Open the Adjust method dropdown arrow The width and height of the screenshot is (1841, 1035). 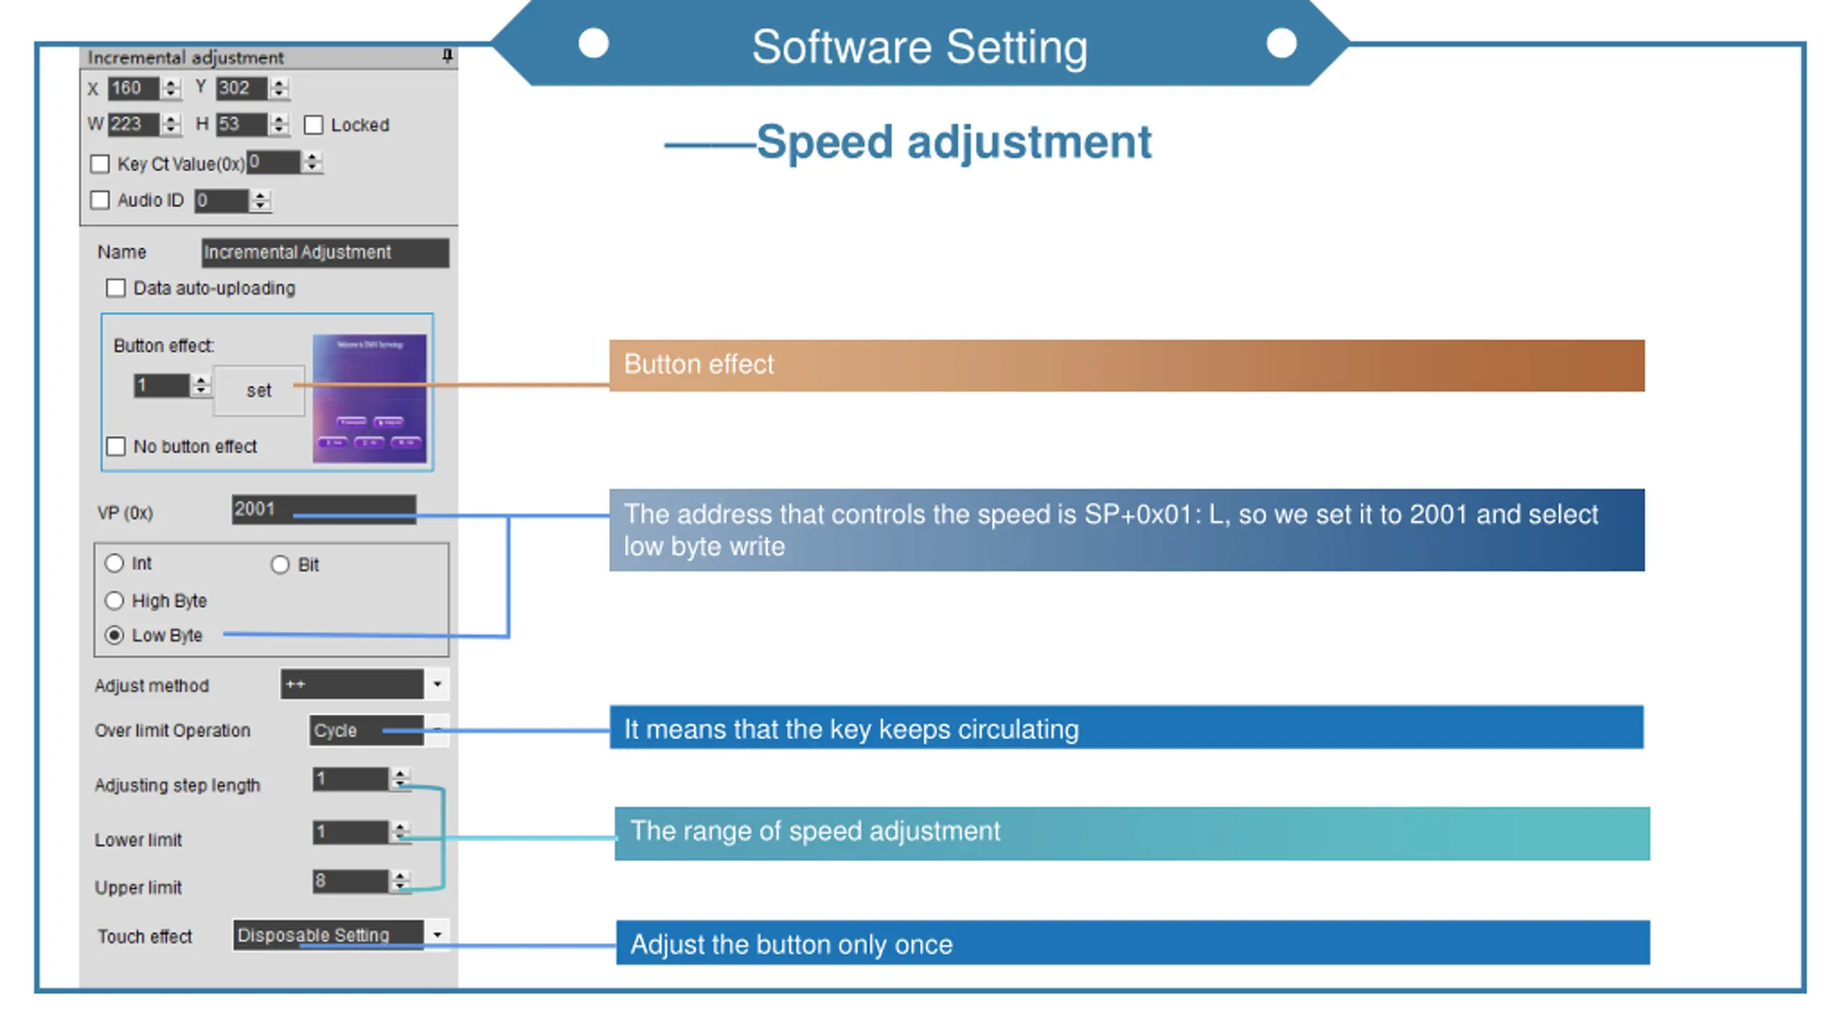[437, 684]
